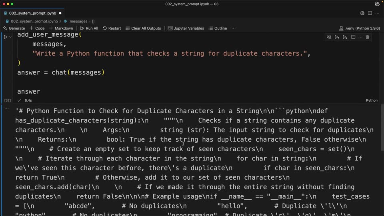The height and width of the screenshot is (216, 384).
Task: Open notebook settings gear icon
Action: pyautogui.click(x=362, y=13)
